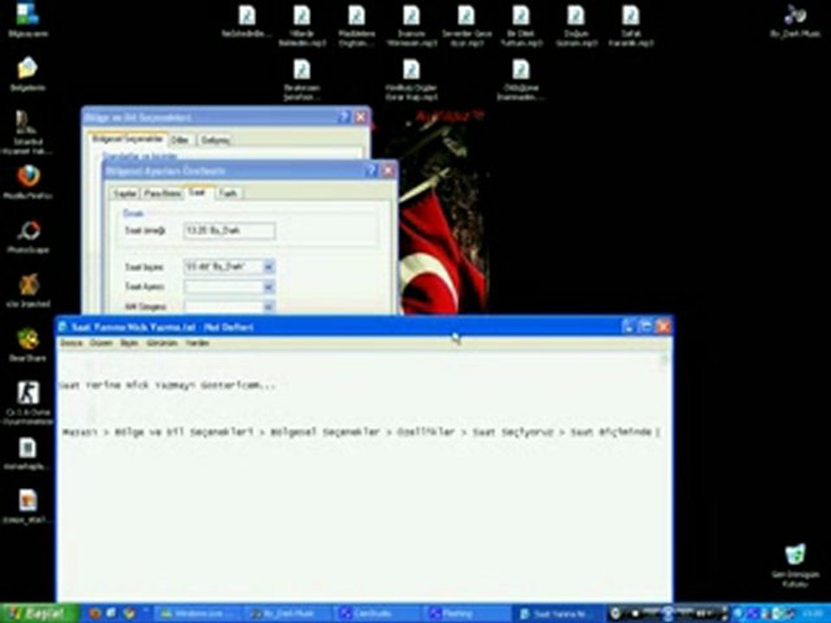Screen dimensions: 831x623
Task: Click help button in Bölge ve Dil Seçenekleri
Action: point(345,117)
